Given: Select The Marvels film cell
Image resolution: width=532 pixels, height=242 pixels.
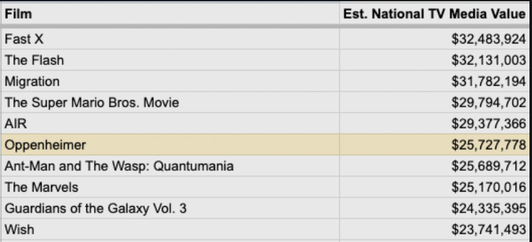Looking at the screenshot, I should [x=170, y=187].
